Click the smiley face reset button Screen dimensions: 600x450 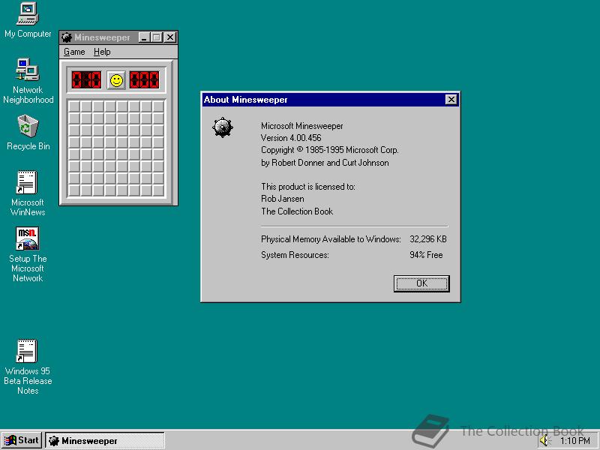point(116,80)
